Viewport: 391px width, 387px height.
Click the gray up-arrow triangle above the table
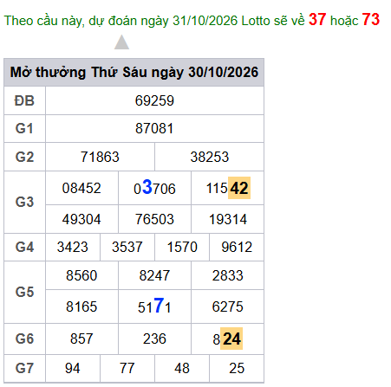click(121, 42)
